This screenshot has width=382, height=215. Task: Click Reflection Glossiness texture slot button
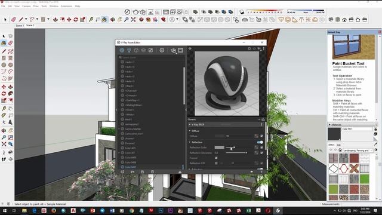256,153
